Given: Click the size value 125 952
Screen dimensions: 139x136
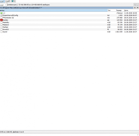Looking at the screenshot, I should tap(119, 20).
